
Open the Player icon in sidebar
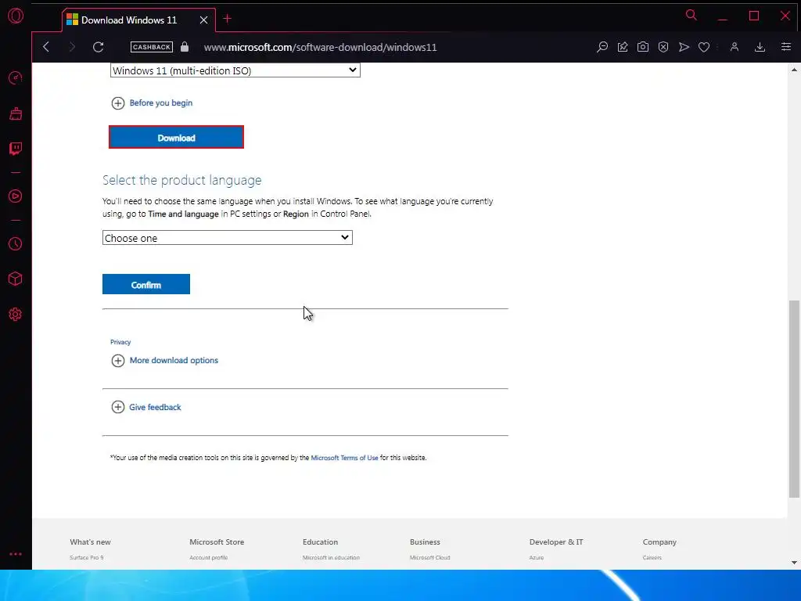(x=16, y=196)
